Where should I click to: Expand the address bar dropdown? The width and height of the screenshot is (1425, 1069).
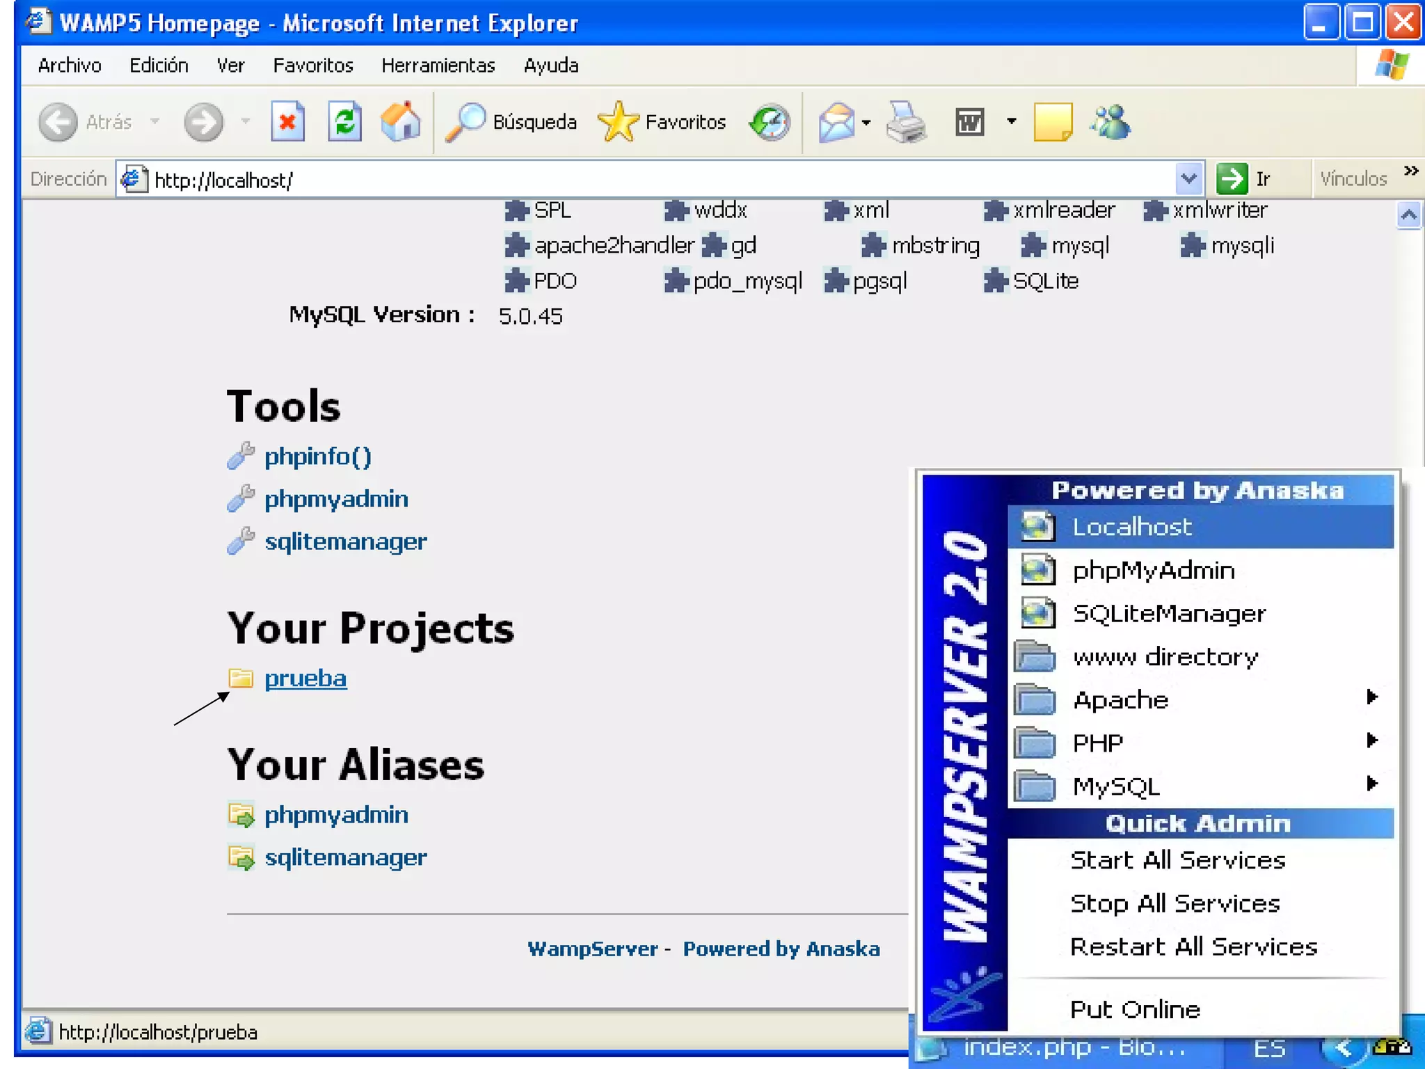pos(1188,180)
